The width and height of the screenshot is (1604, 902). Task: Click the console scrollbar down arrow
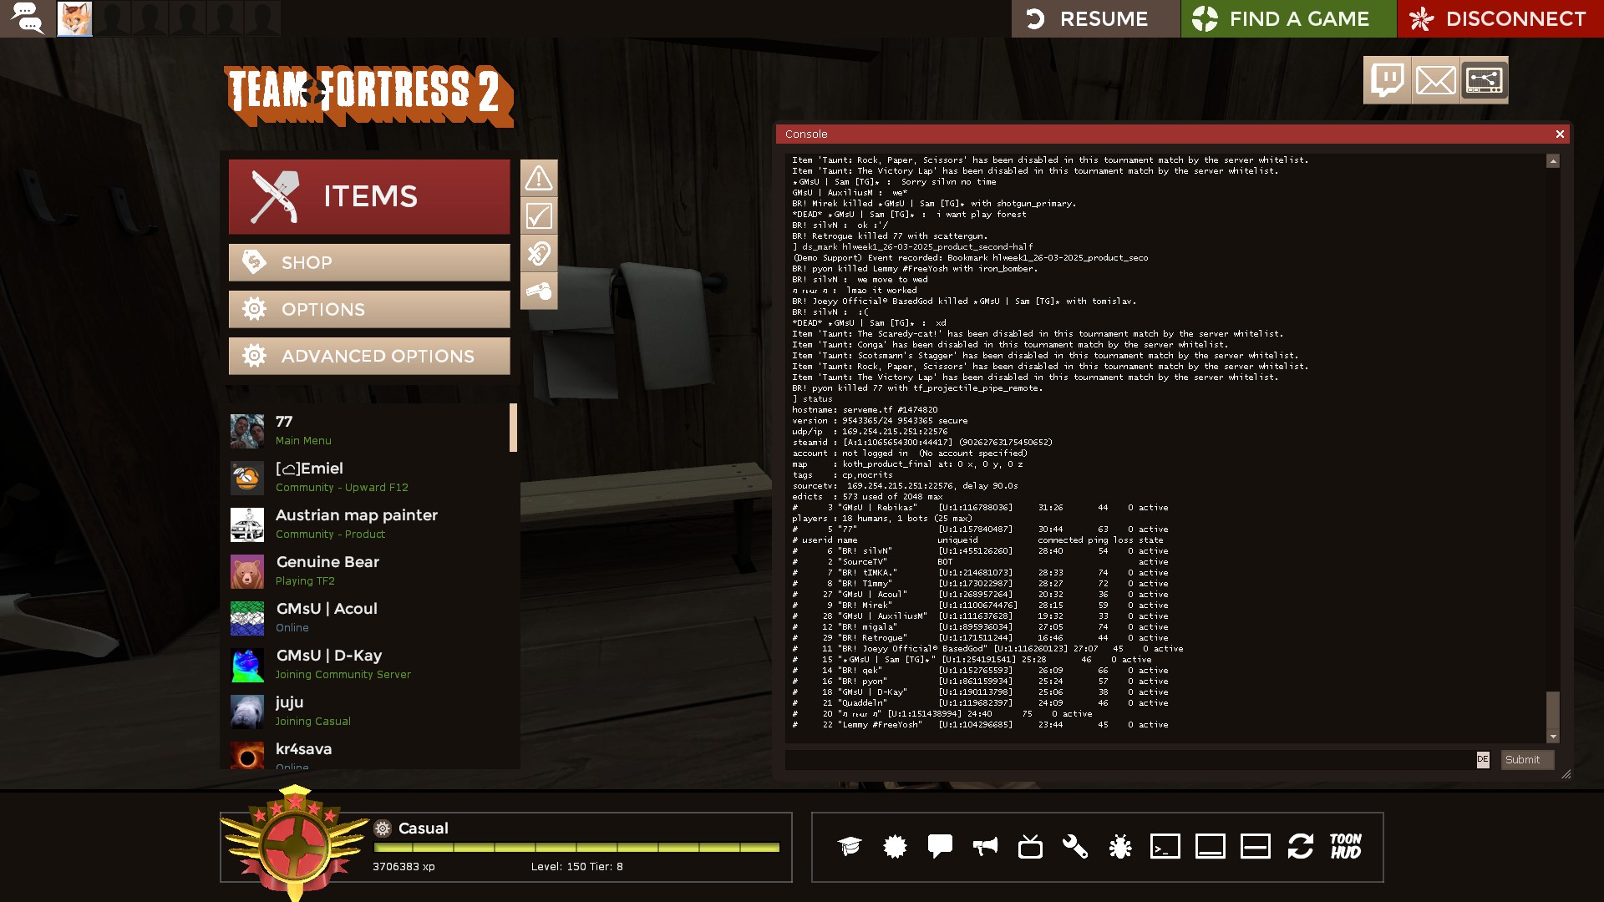click(x=1553, y=737)
